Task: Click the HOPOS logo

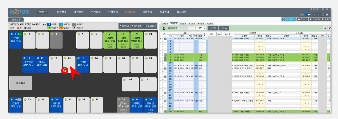Action: 20,12
